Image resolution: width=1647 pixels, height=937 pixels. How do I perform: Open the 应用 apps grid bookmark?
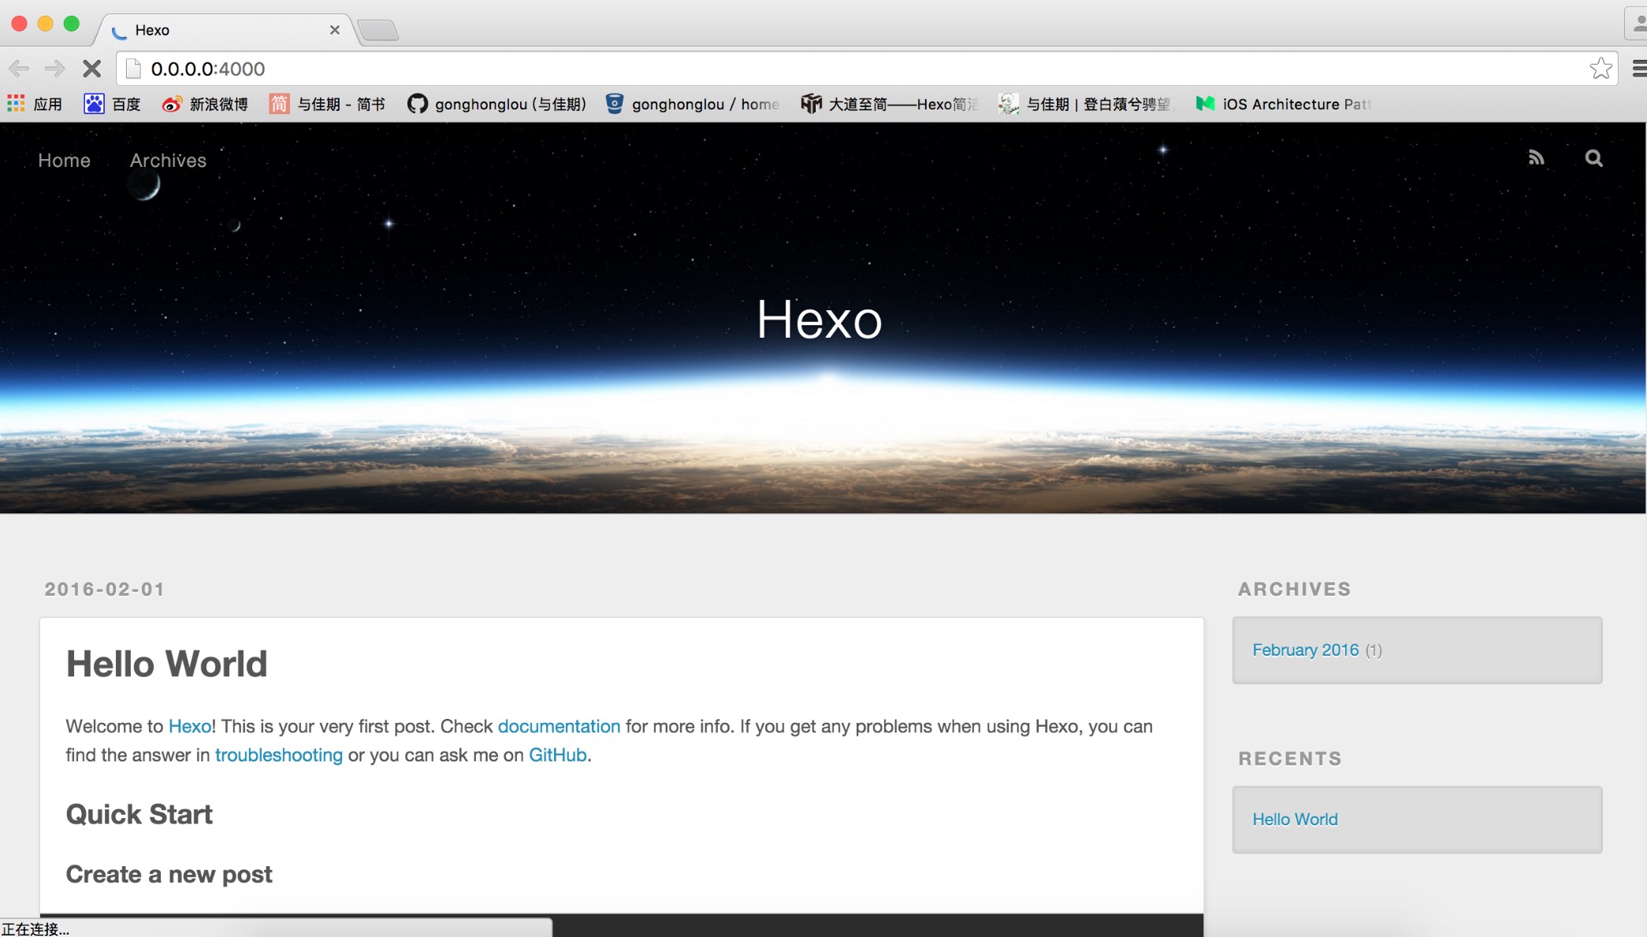(35, 104)
